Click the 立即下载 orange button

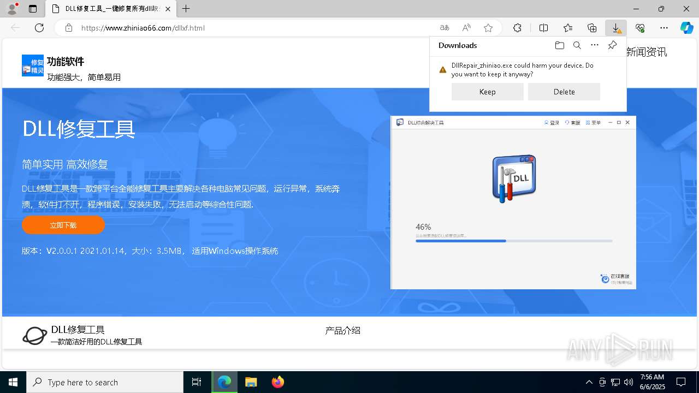point(63,225)
